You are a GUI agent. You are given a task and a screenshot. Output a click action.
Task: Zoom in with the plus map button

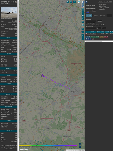click(80, 144)
